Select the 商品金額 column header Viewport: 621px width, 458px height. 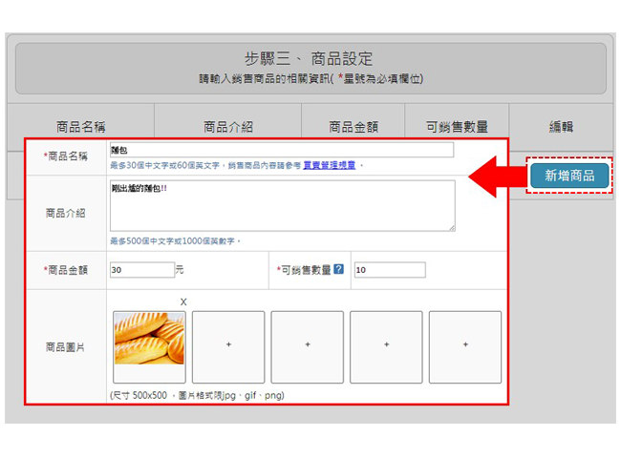(x=353, y=126)
